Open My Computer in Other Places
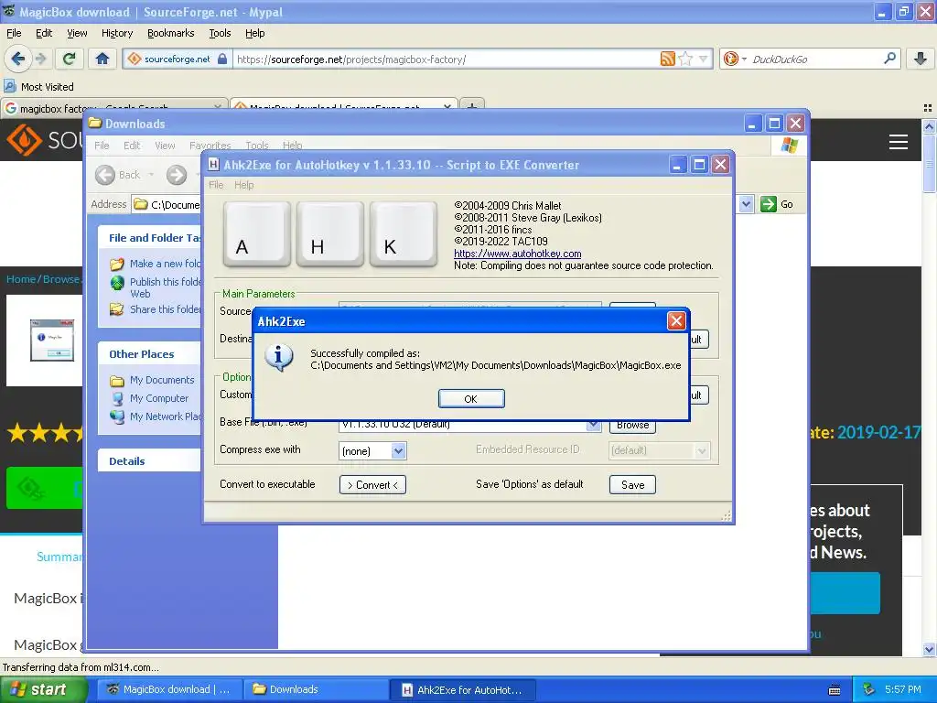 coord(150,398)
